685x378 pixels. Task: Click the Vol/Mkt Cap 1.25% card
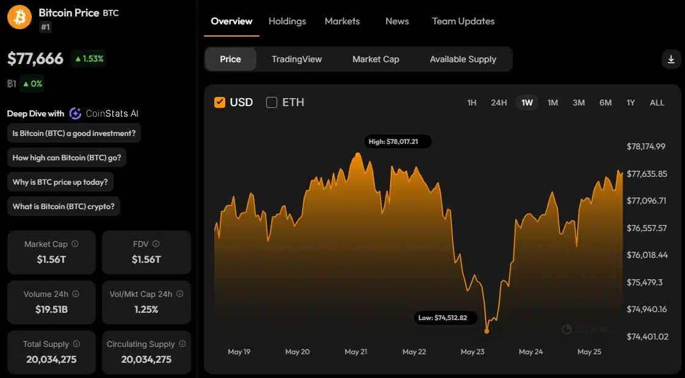tap(147, 302)
